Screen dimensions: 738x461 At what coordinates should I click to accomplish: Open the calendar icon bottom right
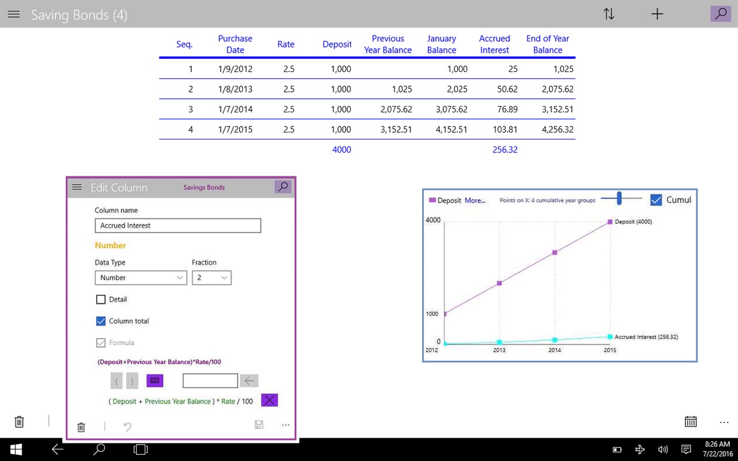(x=691, y=421)
